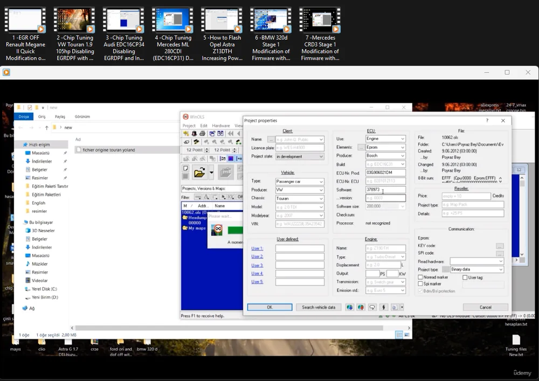
Task: Click the speech bubble help icon near OK
Action: (x=372, y=307)
